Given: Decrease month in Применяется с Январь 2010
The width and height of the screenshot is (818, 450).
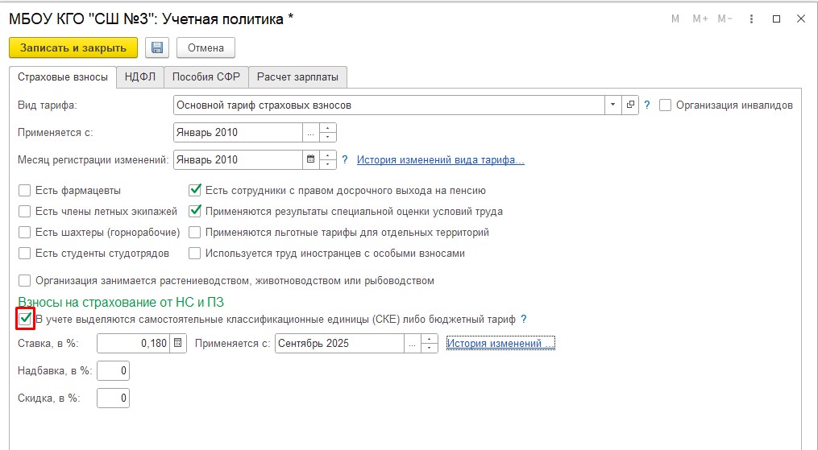Looking at the screenshot, I should pyautogui.click(x=328, y=137).
